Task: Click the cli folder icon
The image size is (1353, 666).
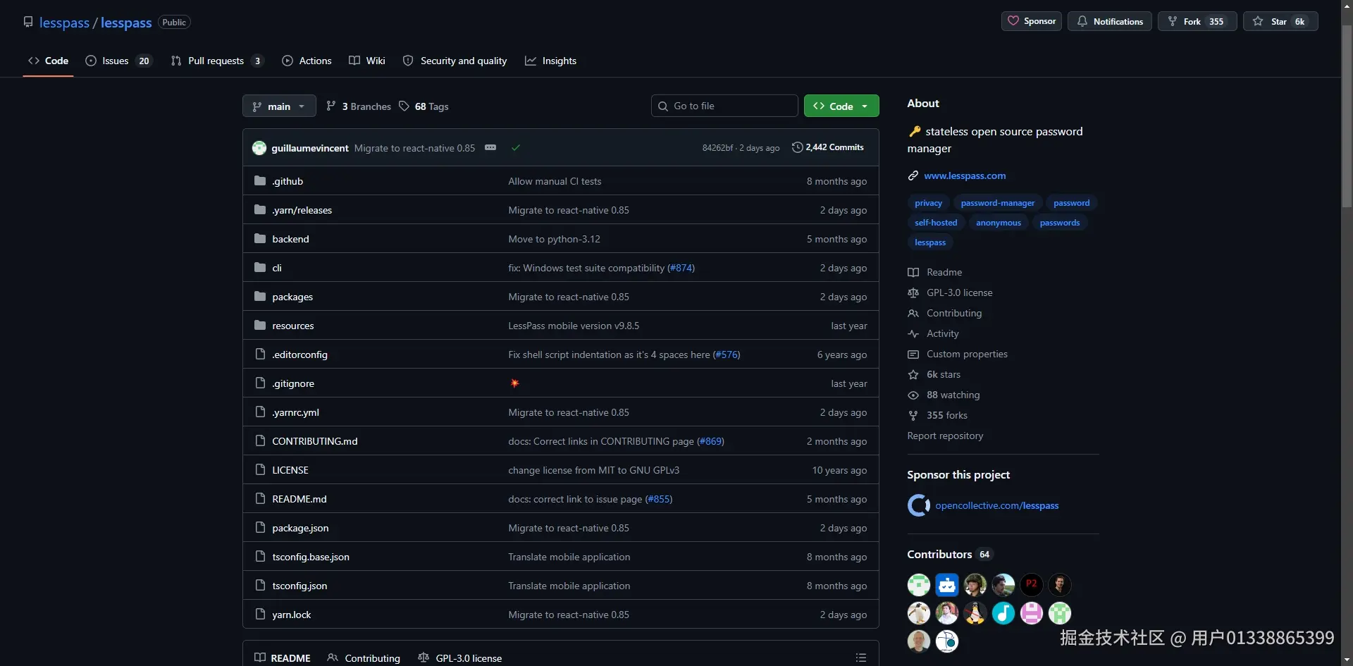Action: (x=260, y=267)
